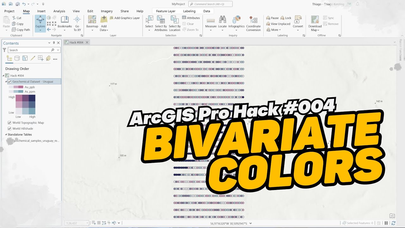Refresh the map view in status bar

pyautogui.click(x=393, y=223)
